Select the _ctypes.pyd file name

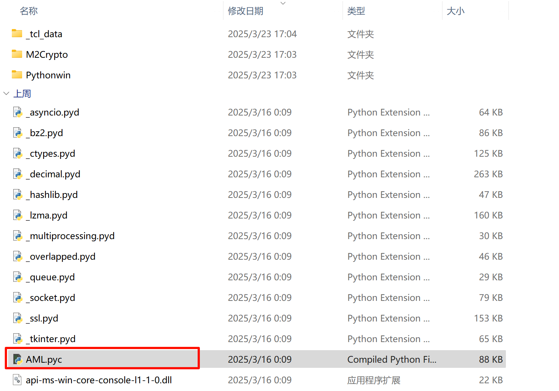pyautogui.click(x=51, y=153)
